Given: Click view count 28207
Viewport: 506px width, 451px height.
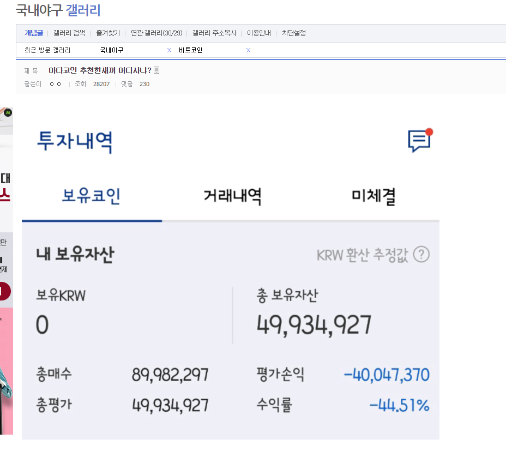Looking at the screenshot, I should [101, 84].
